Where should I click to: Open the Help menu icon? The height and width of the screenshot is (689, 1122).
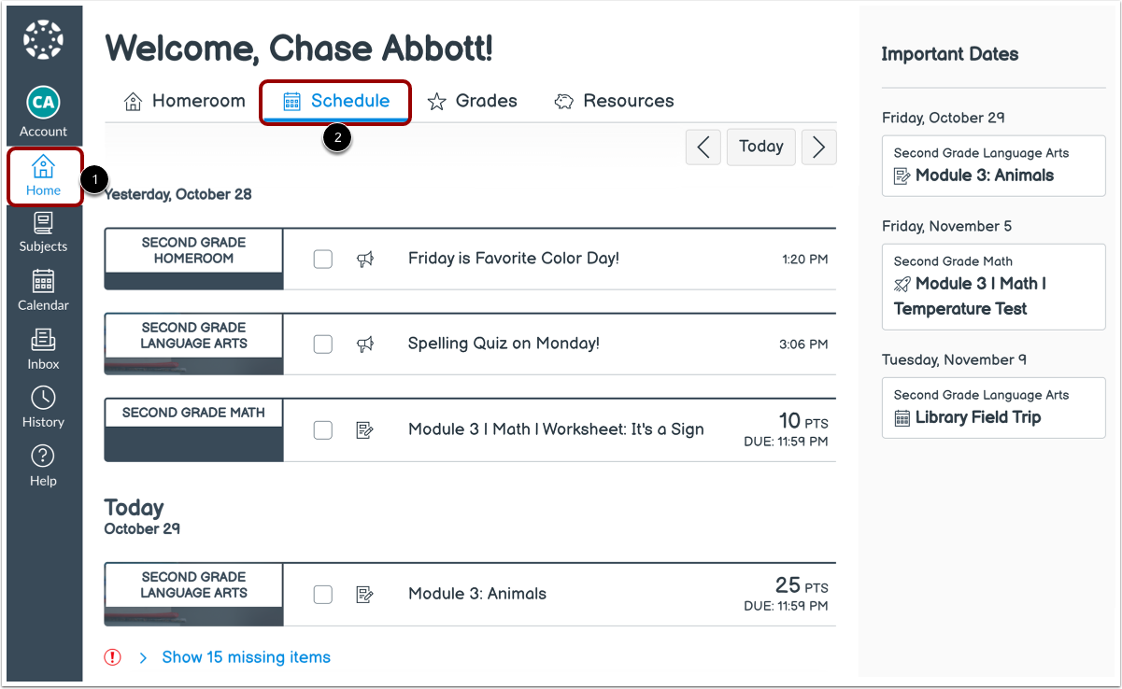(43, 466)
